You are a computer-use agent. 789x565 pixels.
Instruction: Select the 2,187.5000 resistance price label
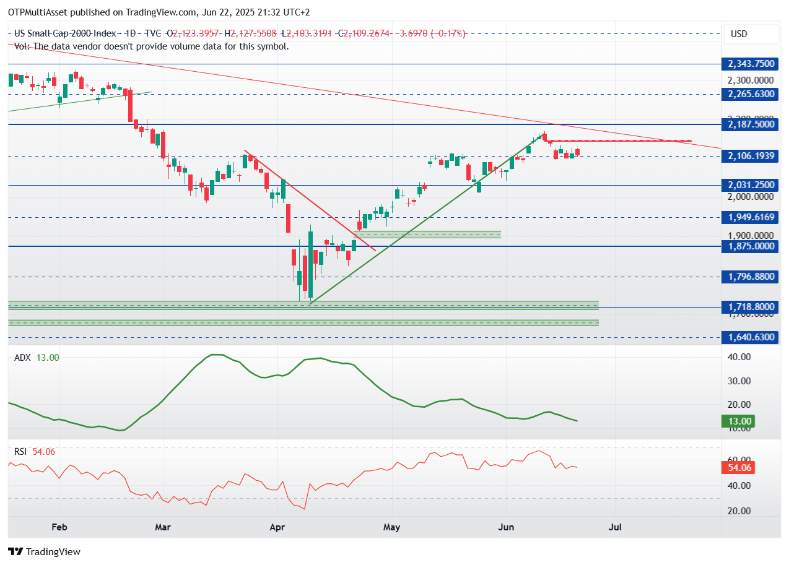pyautogui.click(x=751, y=124)
